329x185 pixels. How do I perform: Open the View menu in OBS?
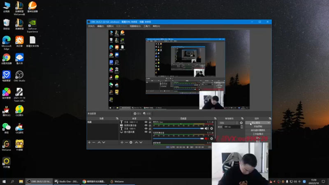pos(110,26)
